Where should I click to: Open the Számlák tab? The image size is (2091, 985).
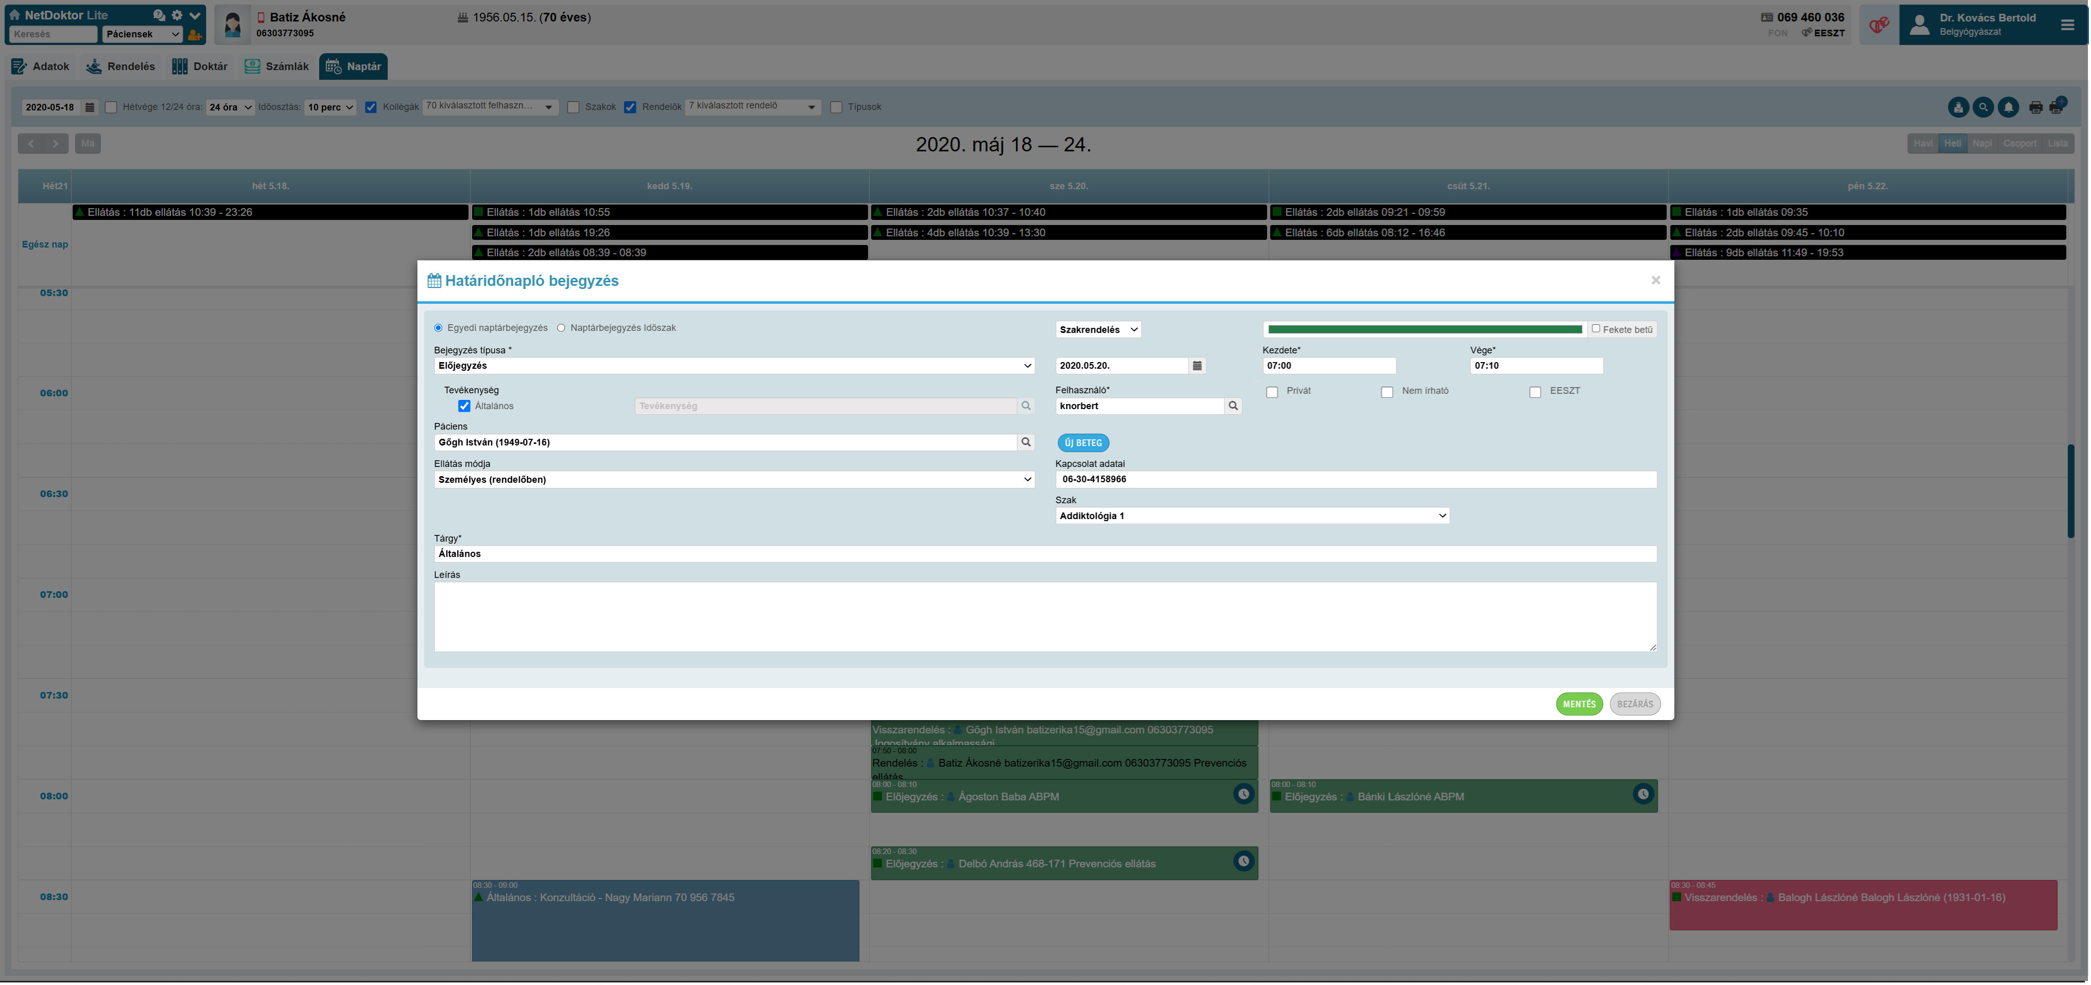277,66
